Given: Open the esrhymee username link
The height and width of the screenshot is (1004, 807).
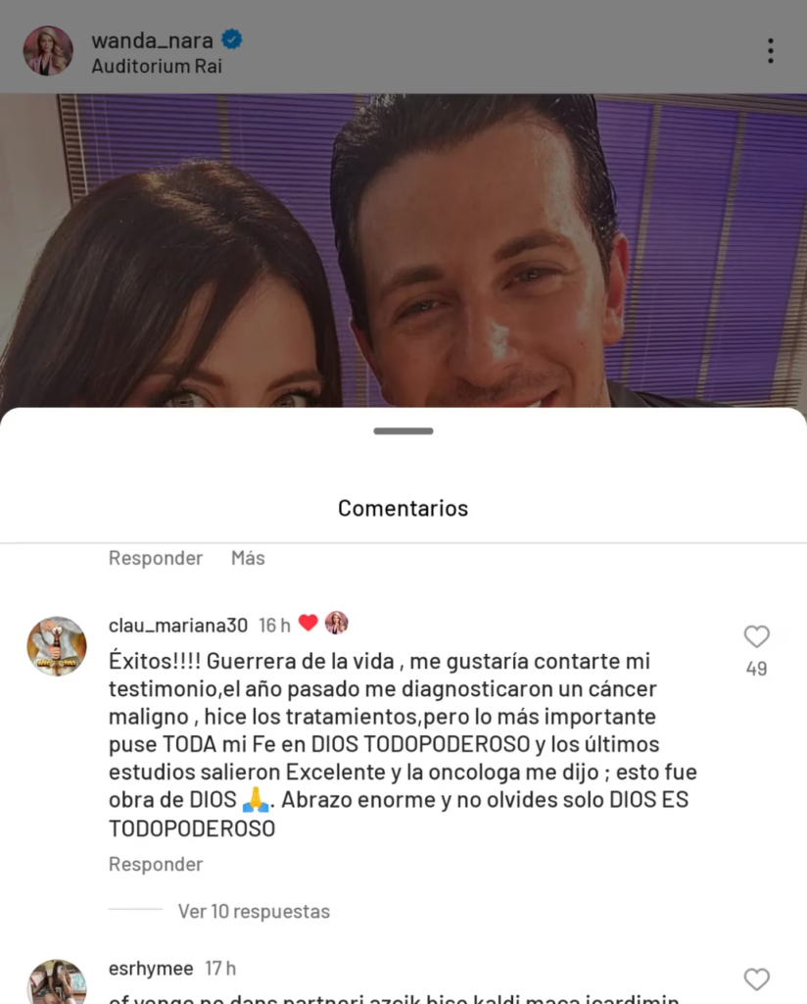Looking at the screenshot, I should point(150,968).
